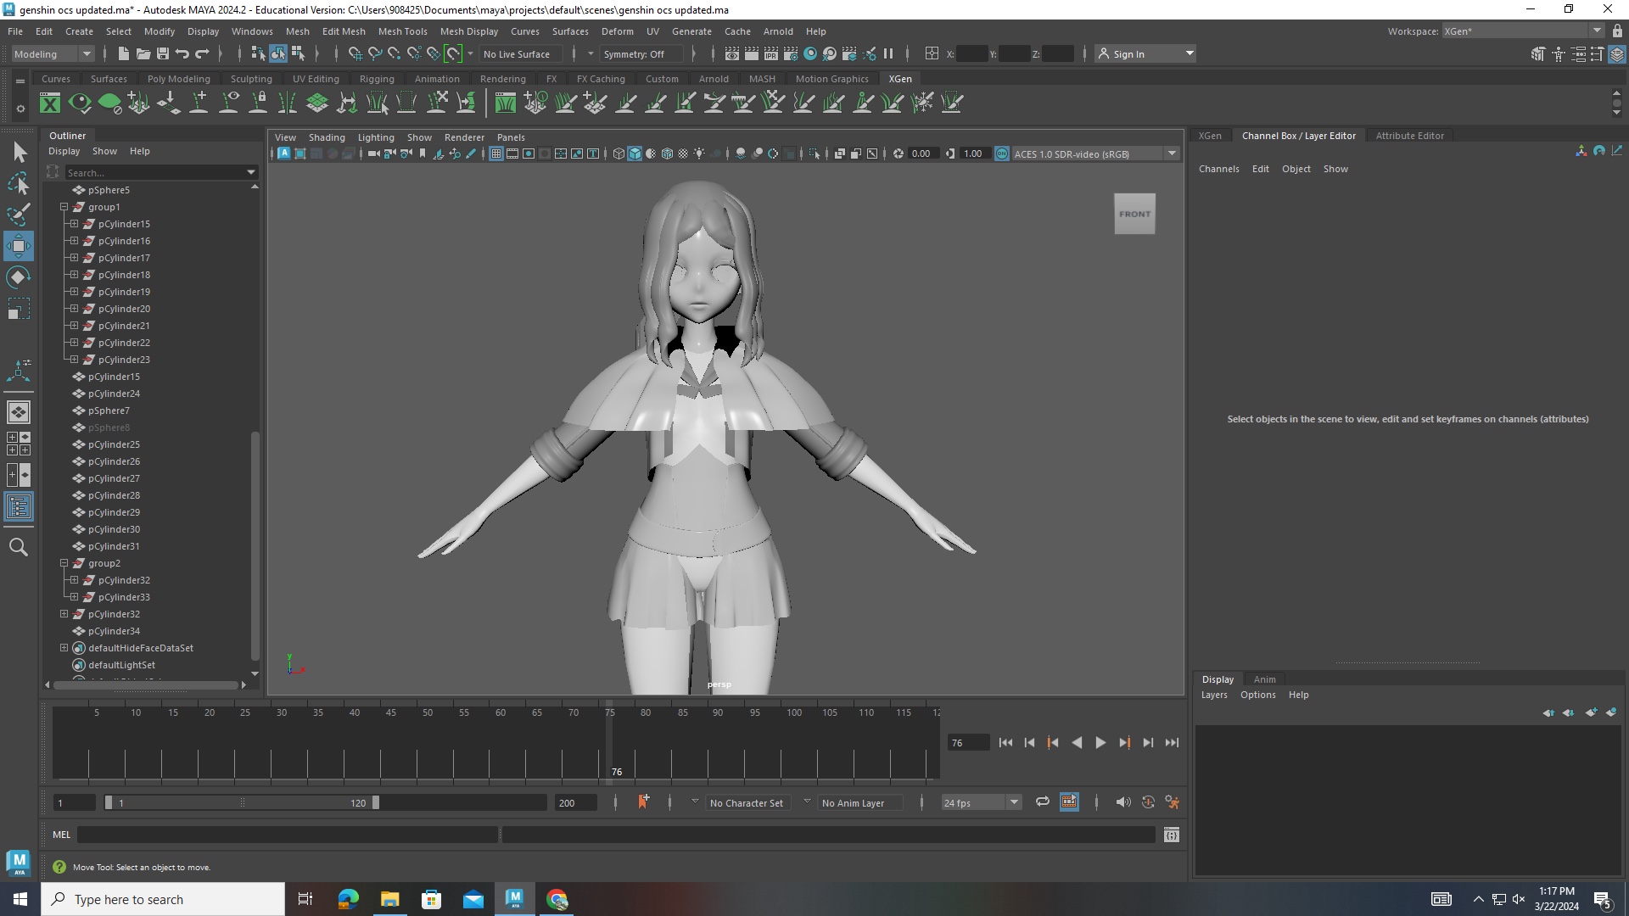Viewport: 1629px width, 916px height.
Task: Switch to the Attribute Editor tab
Action: pos(1409,136)
